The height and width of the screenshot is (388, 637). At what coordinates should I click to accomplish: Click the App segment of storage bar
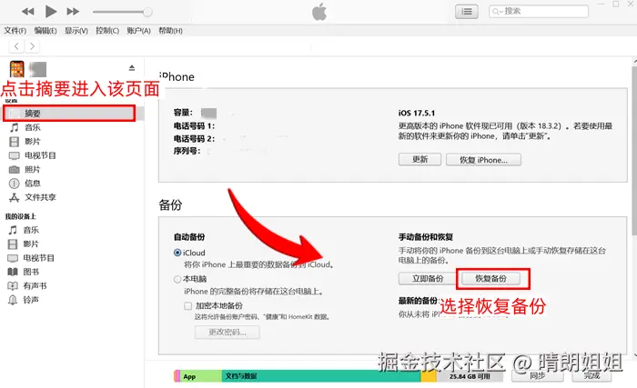click(201, 376)
